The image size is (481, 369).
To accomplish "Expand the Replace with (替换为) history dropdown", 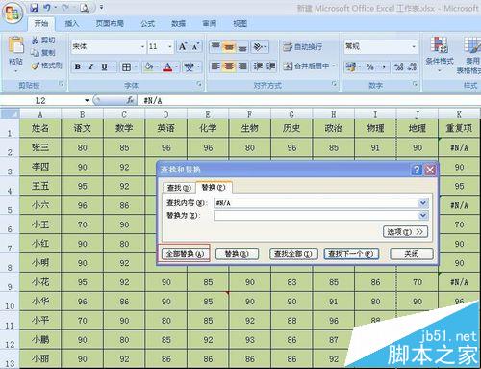I will click(x=423, y=216).
